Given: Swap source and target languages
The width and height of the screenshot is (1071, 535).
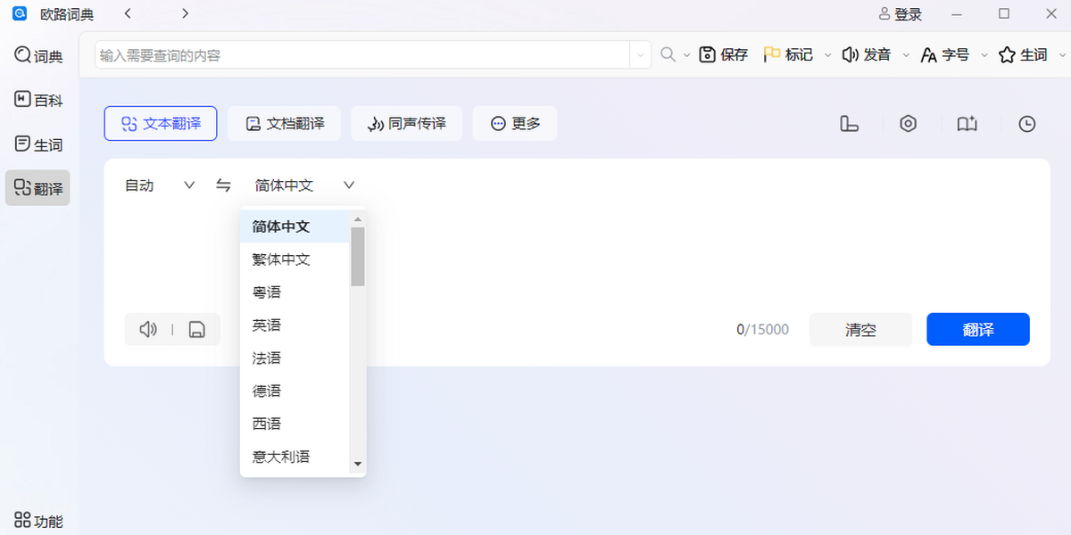Looking at the screenshot, I should click(223, 185).
